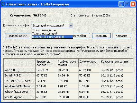Close the window with red X
The height and width of the screenshot is (103, 137).
coord(133,4)
